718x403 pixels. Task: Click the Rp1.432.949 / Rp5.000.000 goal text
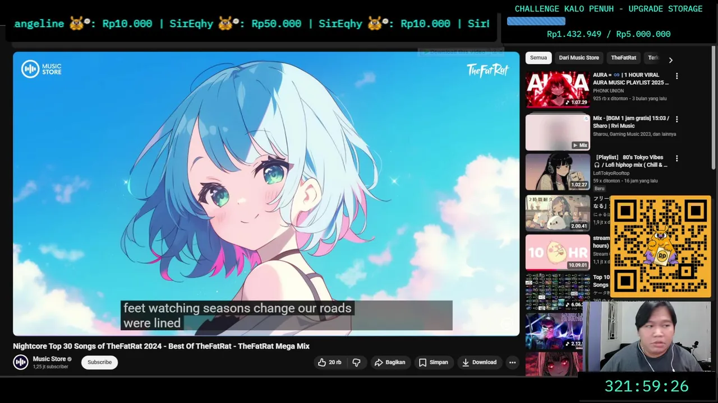609,34
